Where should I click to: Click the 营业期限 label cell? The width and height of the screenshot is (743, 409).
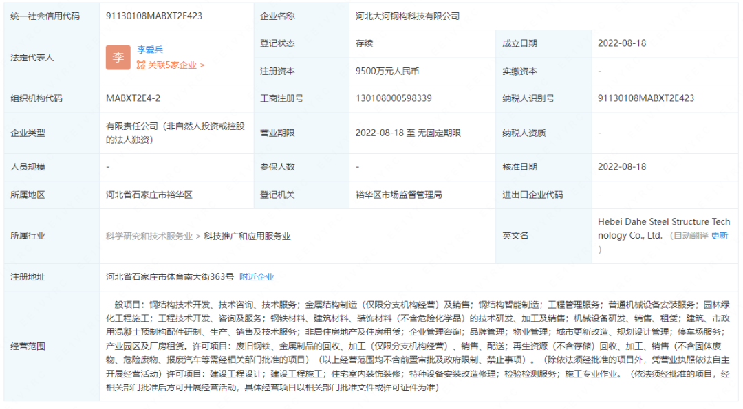[301, 133]
